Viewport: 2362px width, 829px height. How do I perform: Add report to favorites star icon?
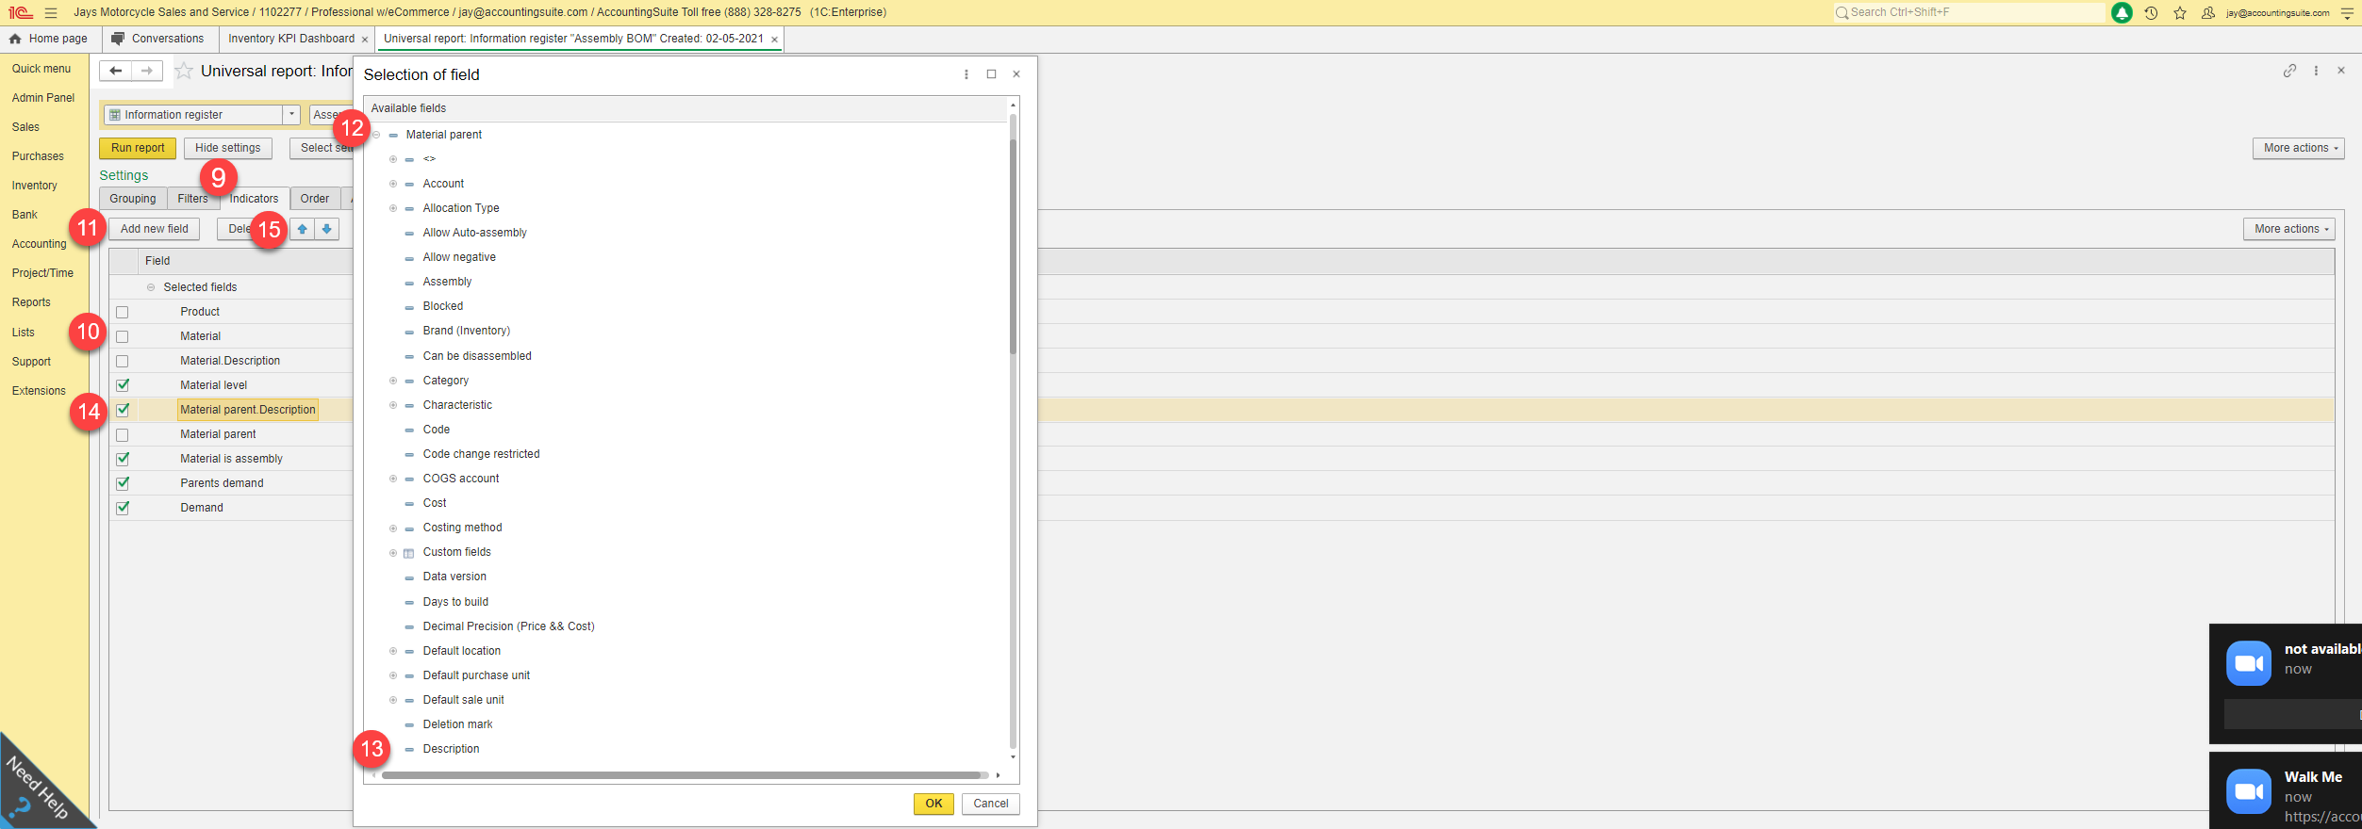click(184, 71)
